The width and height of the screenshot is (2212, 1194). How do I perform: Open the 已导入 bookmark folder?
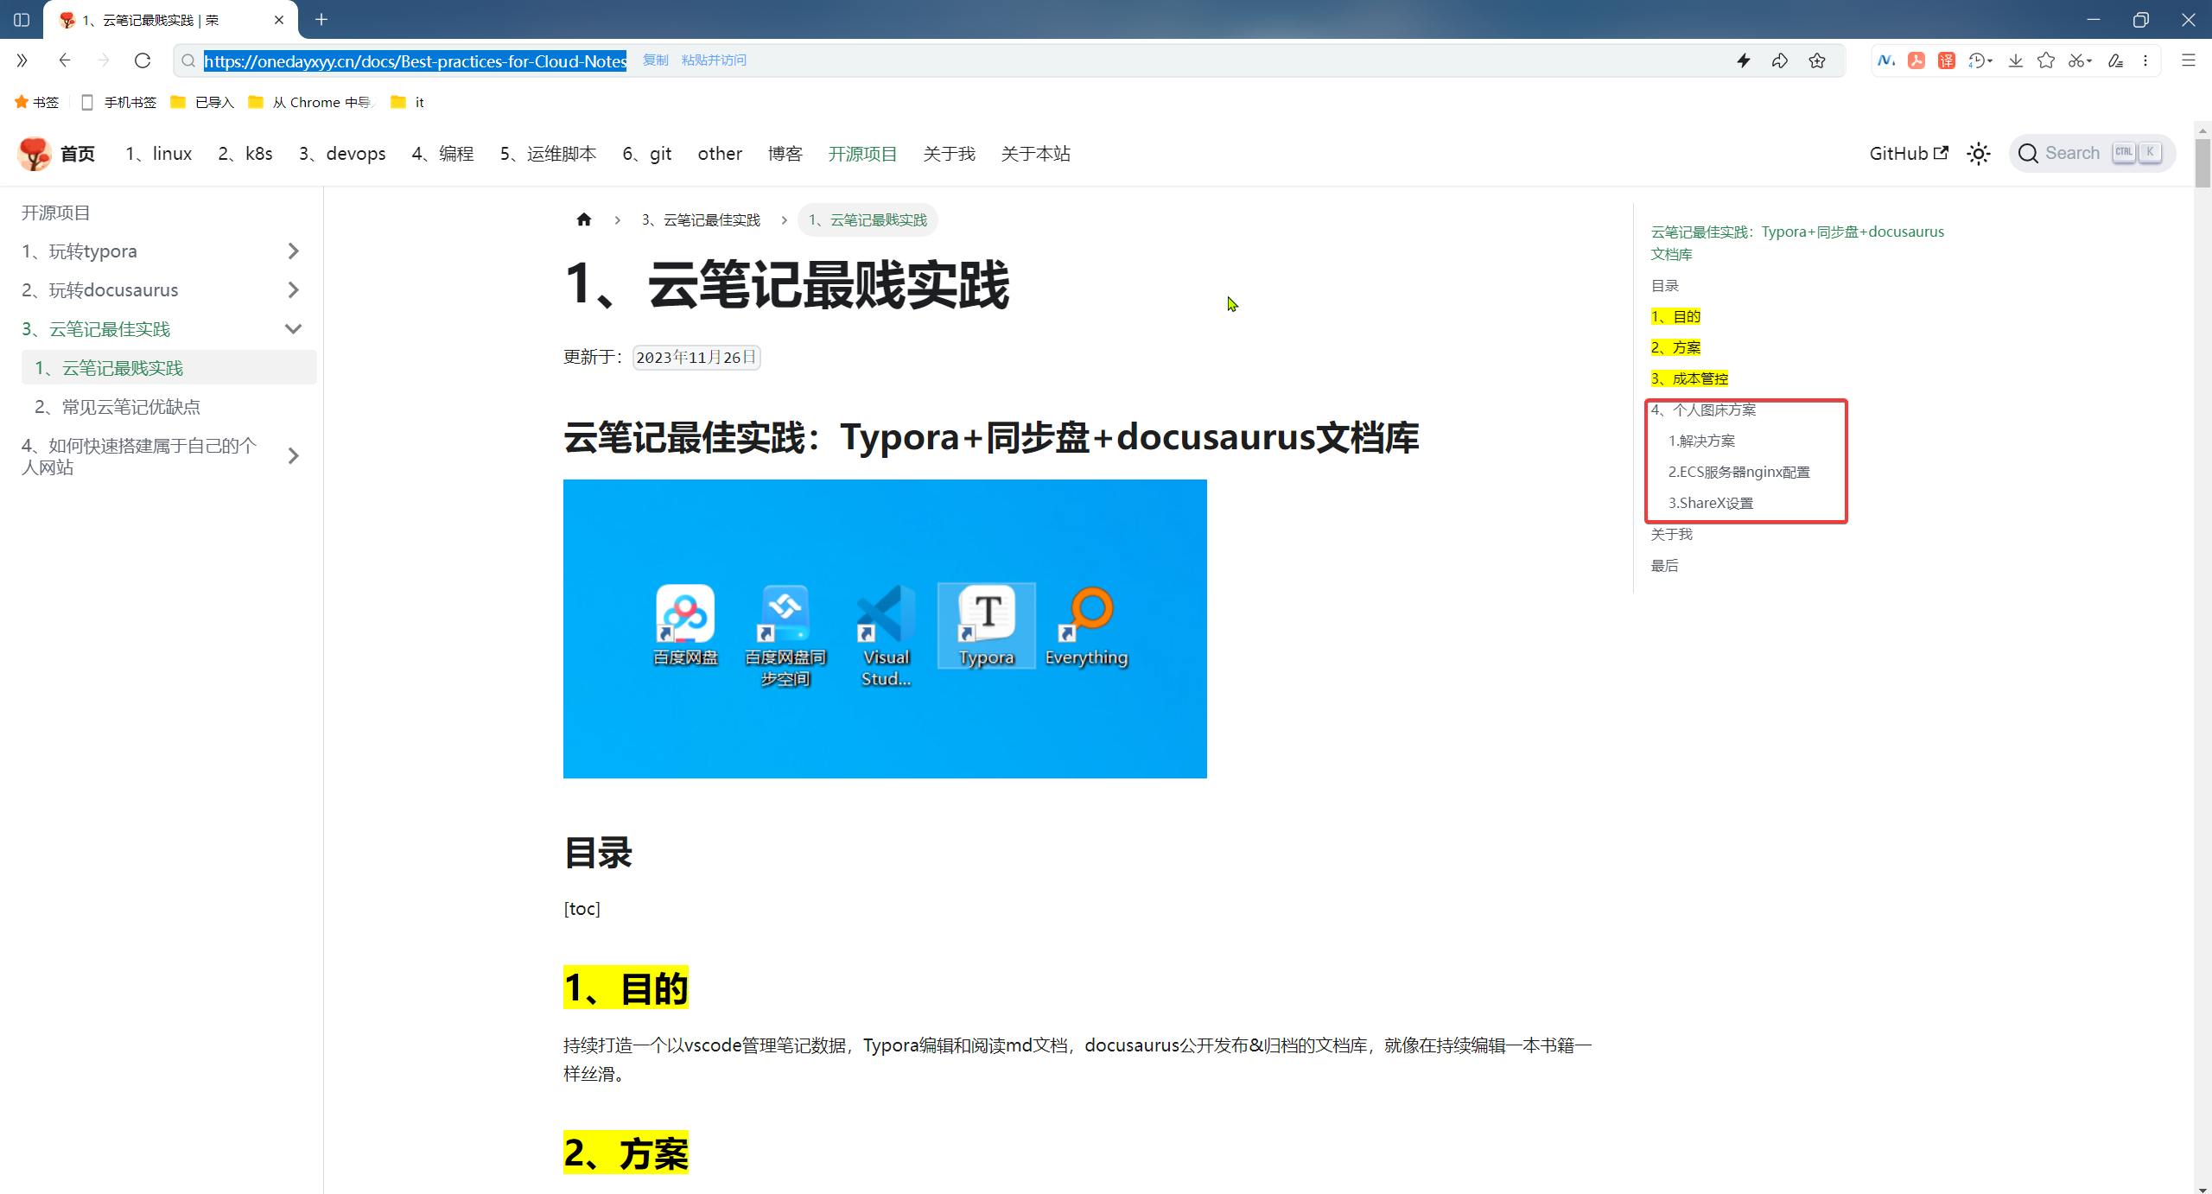(x=202, y=102)
